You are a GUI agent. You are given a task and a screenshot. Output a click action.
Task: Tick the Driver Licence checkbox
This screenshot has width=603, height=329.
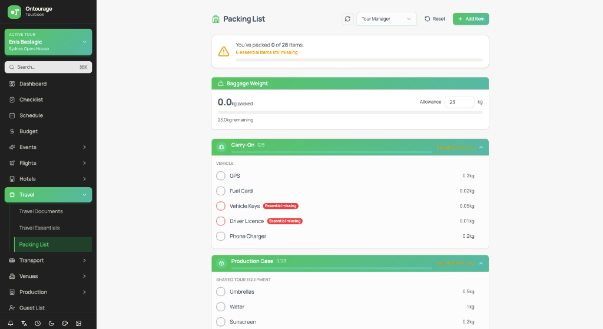(221, 221)
